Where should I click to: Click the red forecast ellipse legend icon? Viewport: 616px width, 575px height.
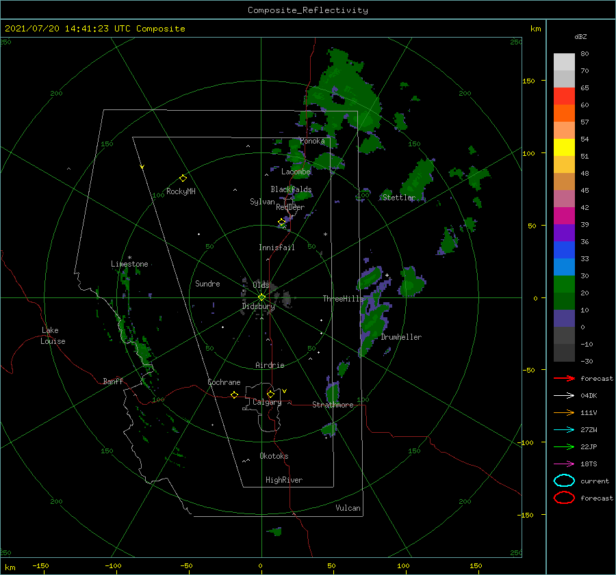click(564, 498)
